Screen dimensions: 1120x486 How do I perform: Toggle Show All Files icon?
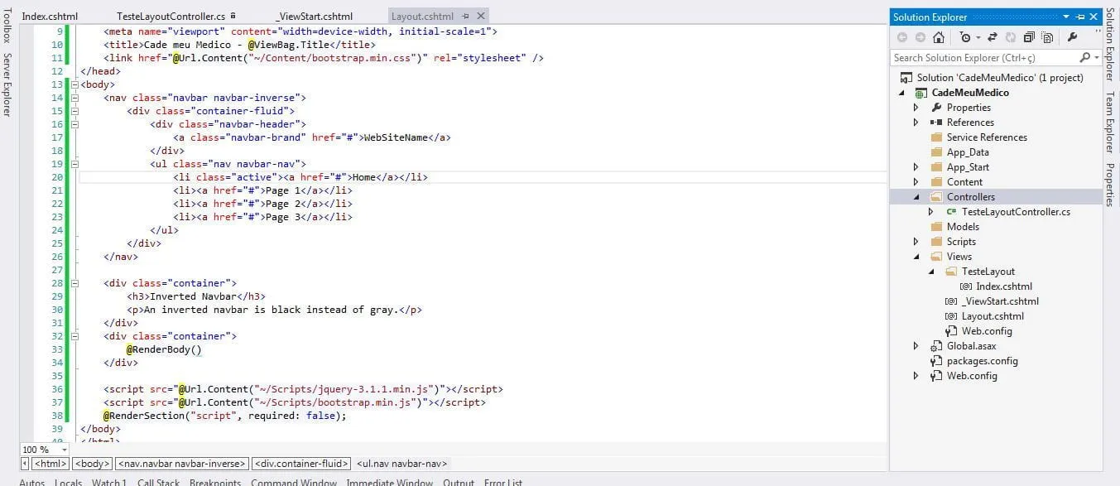coord(1047,37)
